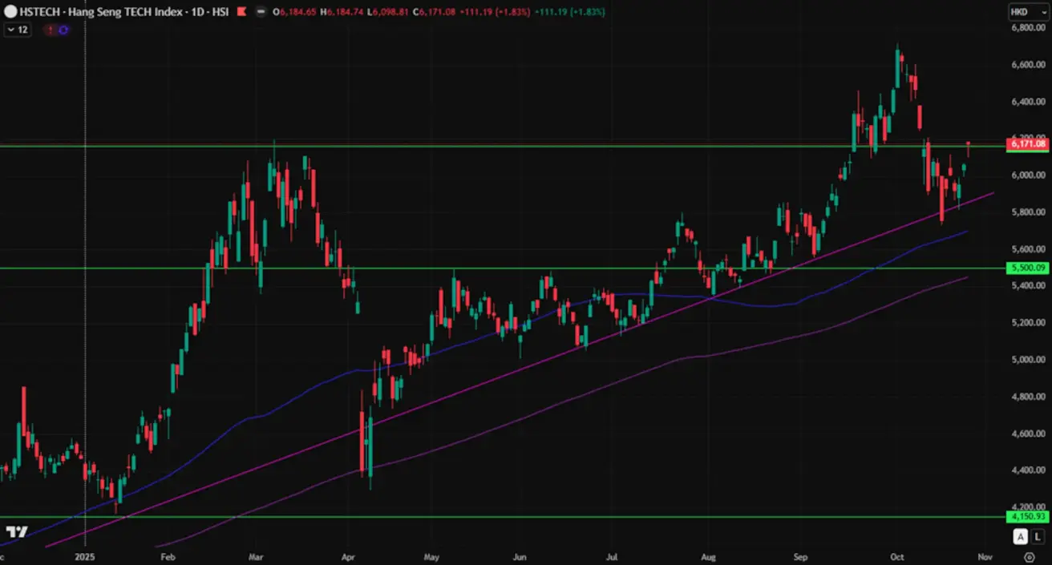Viewport: 1052px width, 565px height.
Task: Click the red and purple indicator alert icons
Action: tap(57, 30)
